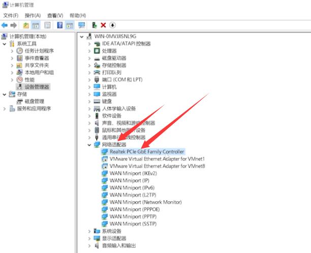Click the 声音、视频和游戏控制器 speaker icon
This screenshot has height=253, width=311.
pos(97,123)
